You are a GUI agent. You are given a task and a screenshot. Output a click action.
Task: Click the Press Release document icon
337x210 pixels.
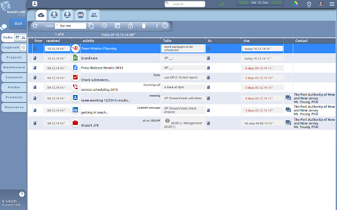pos(75,68)
